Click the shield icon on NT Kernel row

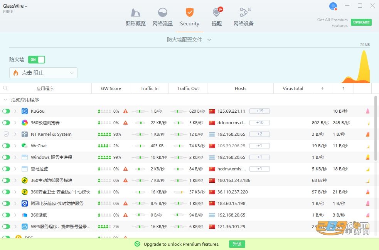[x=6, y=134]
